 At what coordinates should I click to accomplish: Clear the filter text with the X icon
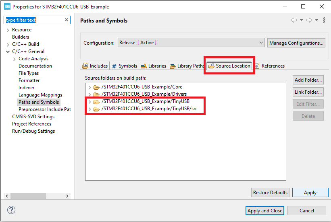[67, 20]
